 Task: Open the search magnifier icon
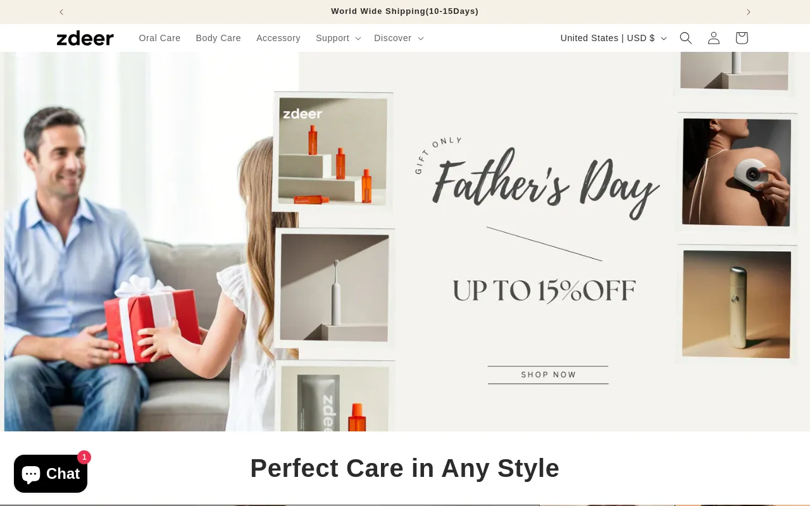pos(686,38)
